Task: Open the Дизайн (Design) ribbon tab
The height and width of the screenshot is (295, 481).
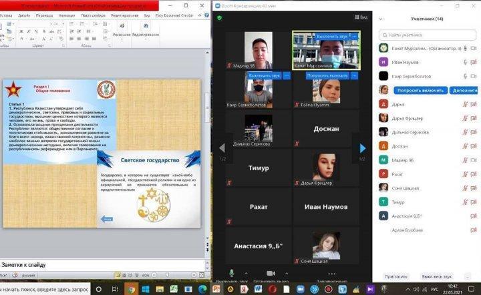Action: (24, 15)
